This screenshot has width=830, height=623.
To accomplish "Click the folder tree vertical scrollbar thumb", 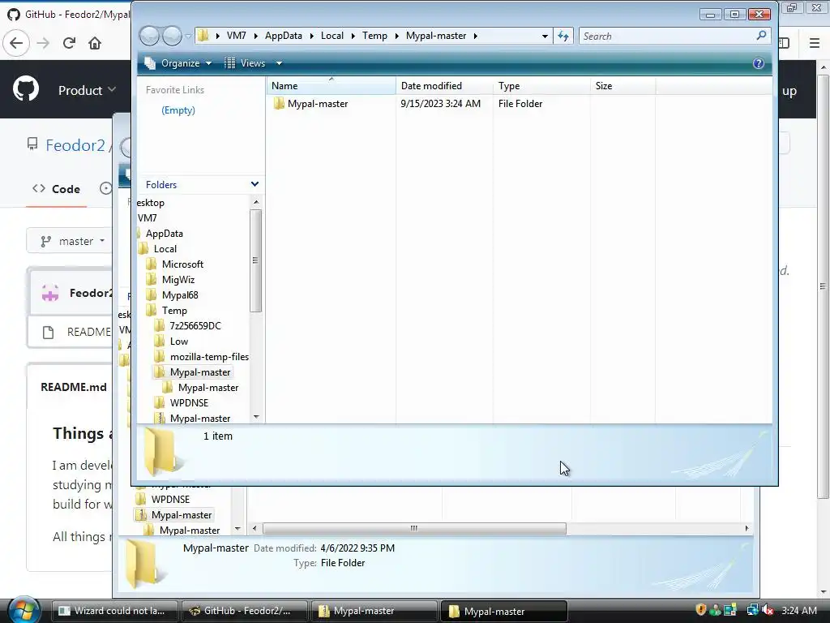I will coord(255,260).
